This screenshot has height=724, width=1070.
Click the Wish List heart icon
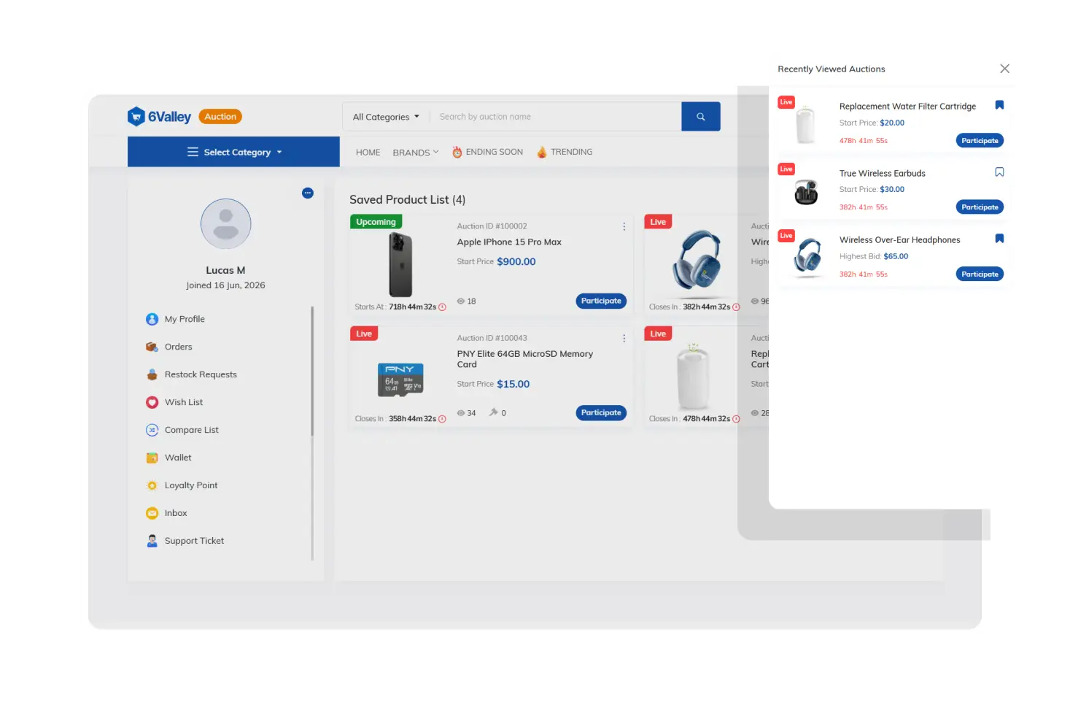point(152,402)
